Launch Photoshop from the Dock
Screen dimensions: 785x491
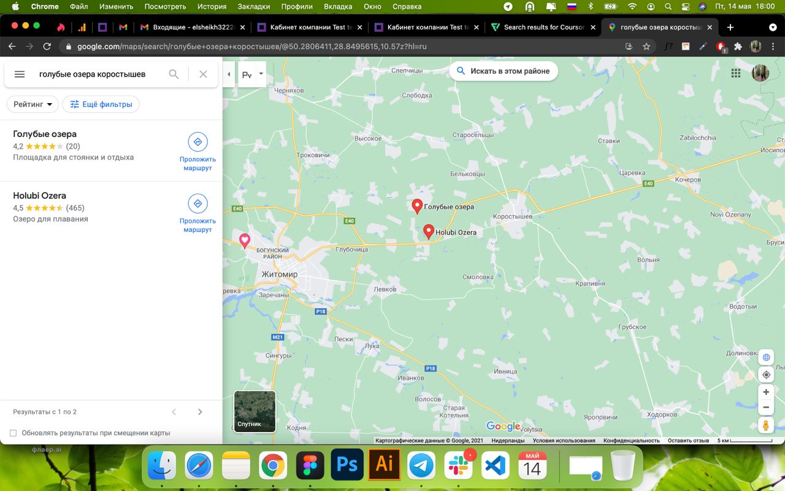coord(347,465)
